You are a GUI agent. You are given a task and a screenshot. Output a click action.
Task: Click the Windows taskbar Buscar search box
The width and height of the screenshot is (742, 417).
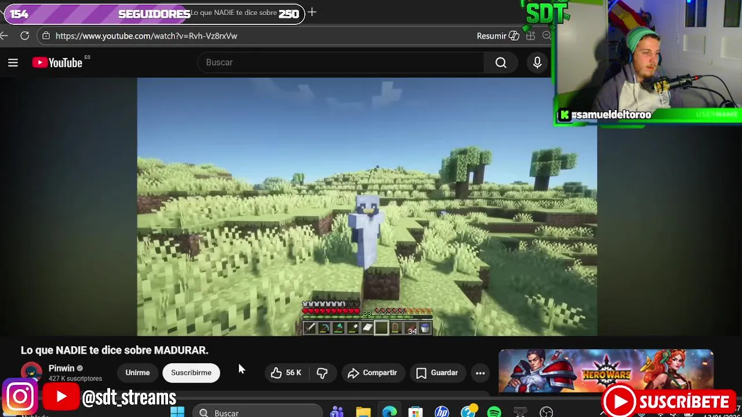pyautogui.click(x=257, y=412)
